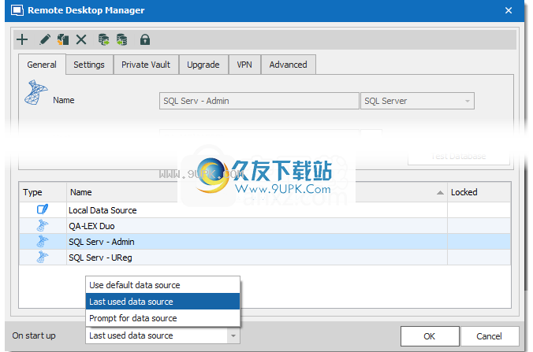
Task: Click the SQL Serv - UReg type icon
Action: [43, 257]
